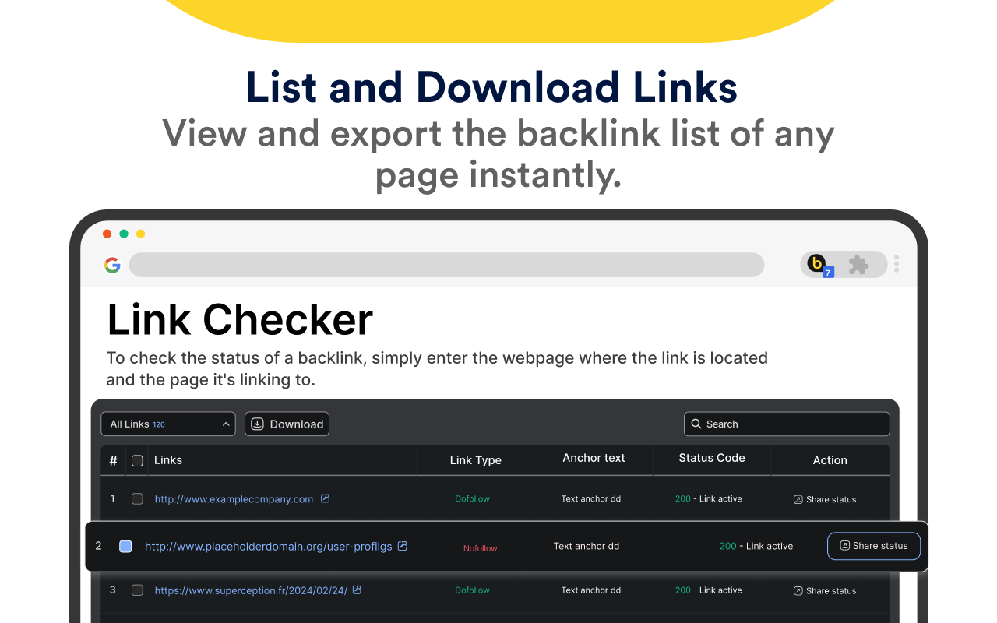Click the browser address bar

click(446, 265)
